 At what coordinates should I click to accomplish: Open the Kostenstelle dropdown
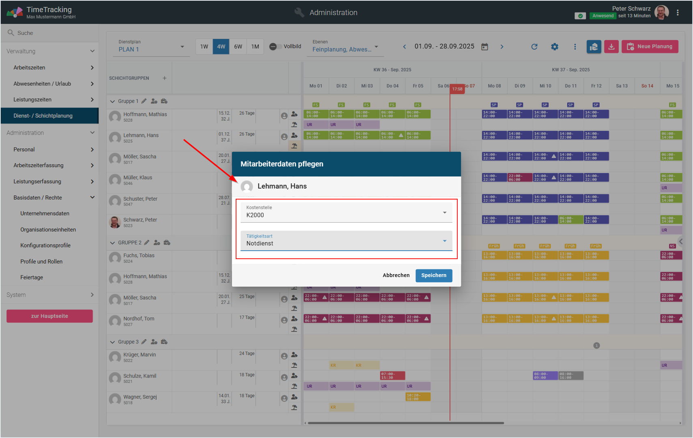point(346,212)
